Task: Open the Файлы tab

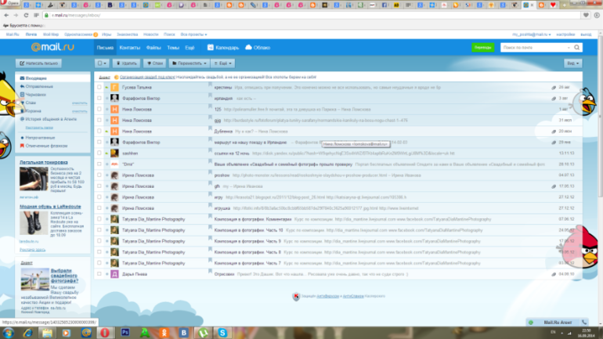Action: click(x=154, y=48)
